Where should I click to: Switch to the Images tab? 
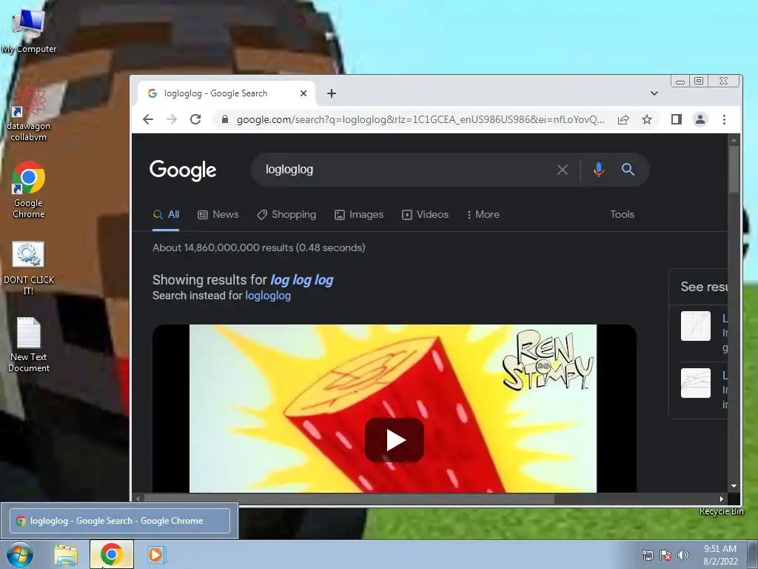(x=359, y=214)
